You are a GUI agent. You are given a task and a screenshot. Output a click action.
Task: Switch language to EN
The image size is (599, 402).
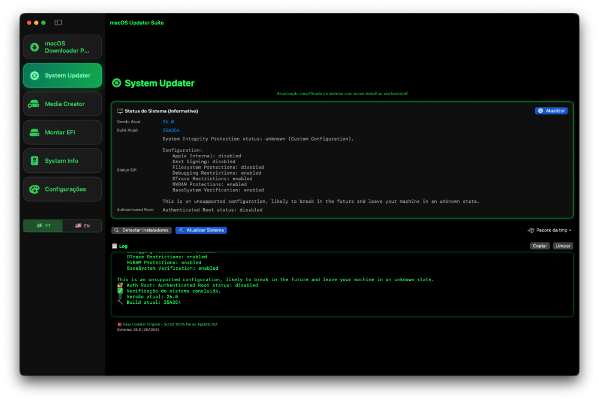tap(82, 226)
